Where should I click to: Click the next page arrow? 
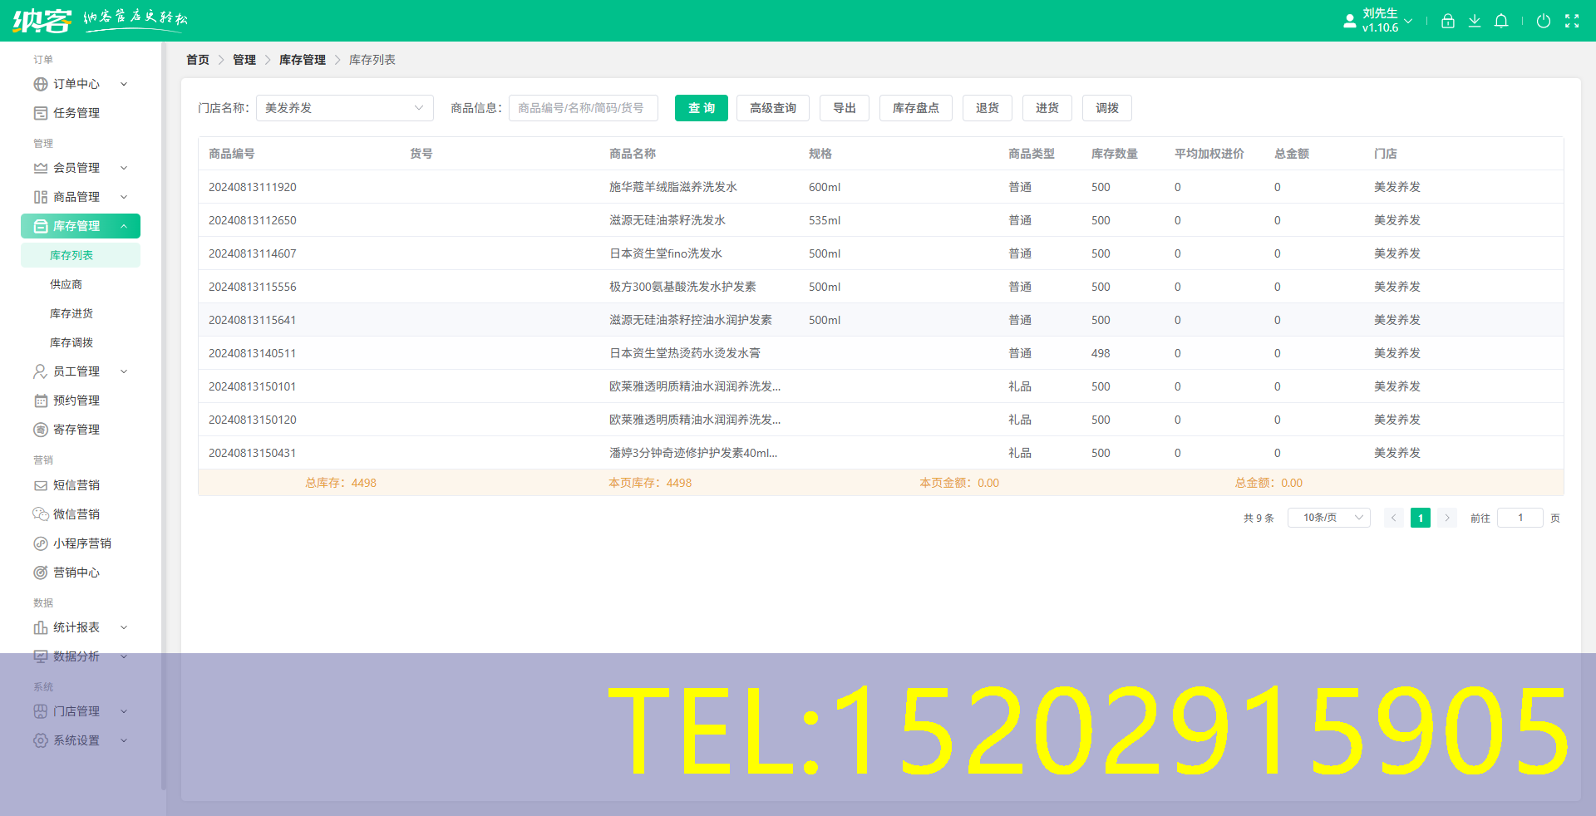1447,518
